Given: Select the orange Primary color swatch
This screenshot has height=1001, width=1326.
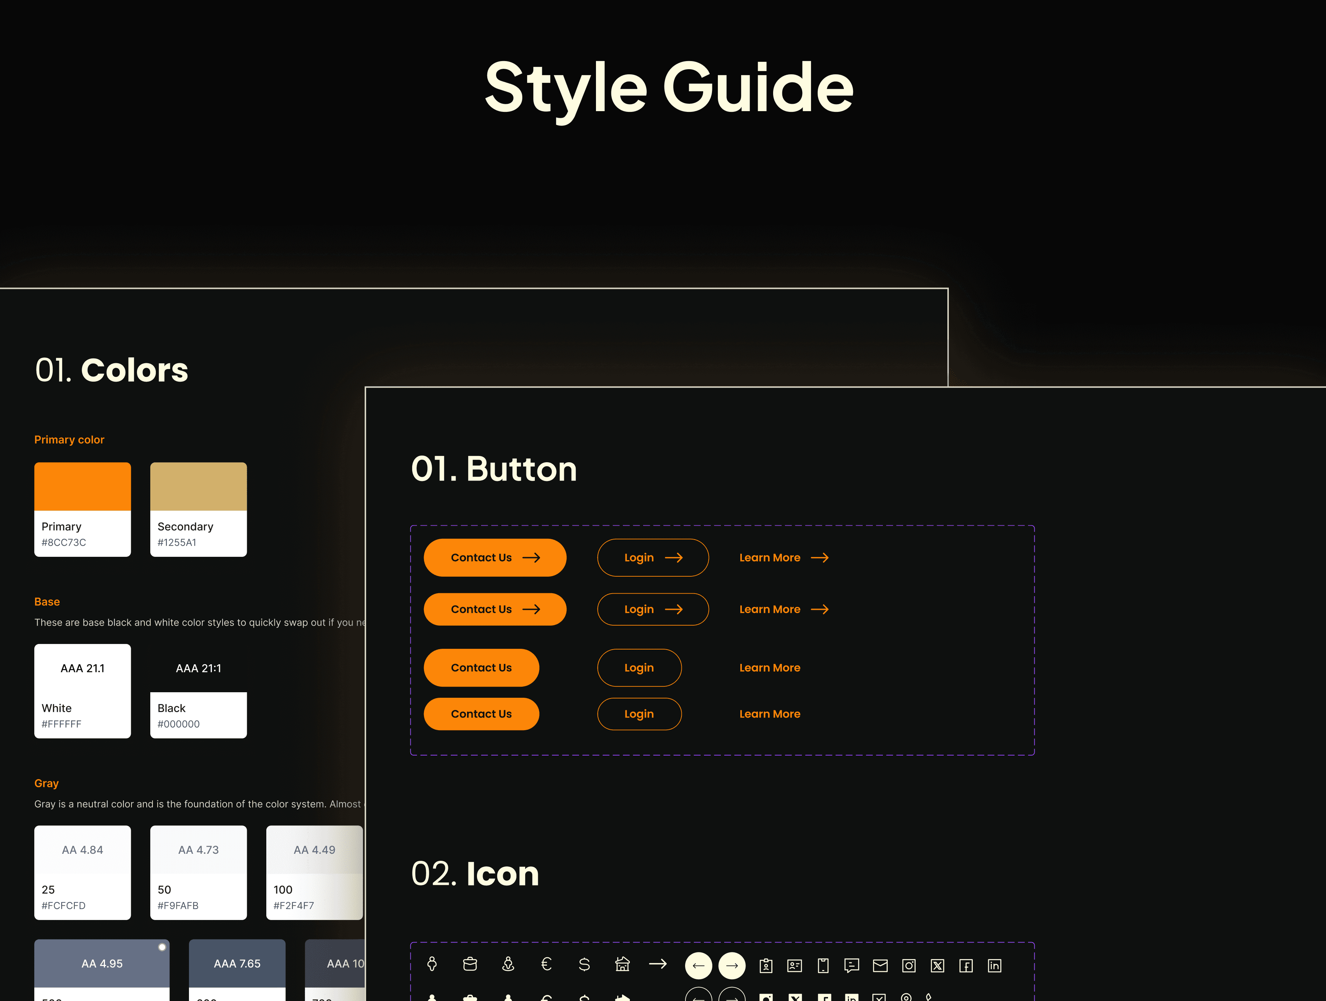Looking at the screenshot, I should click(x=83, y=487).
